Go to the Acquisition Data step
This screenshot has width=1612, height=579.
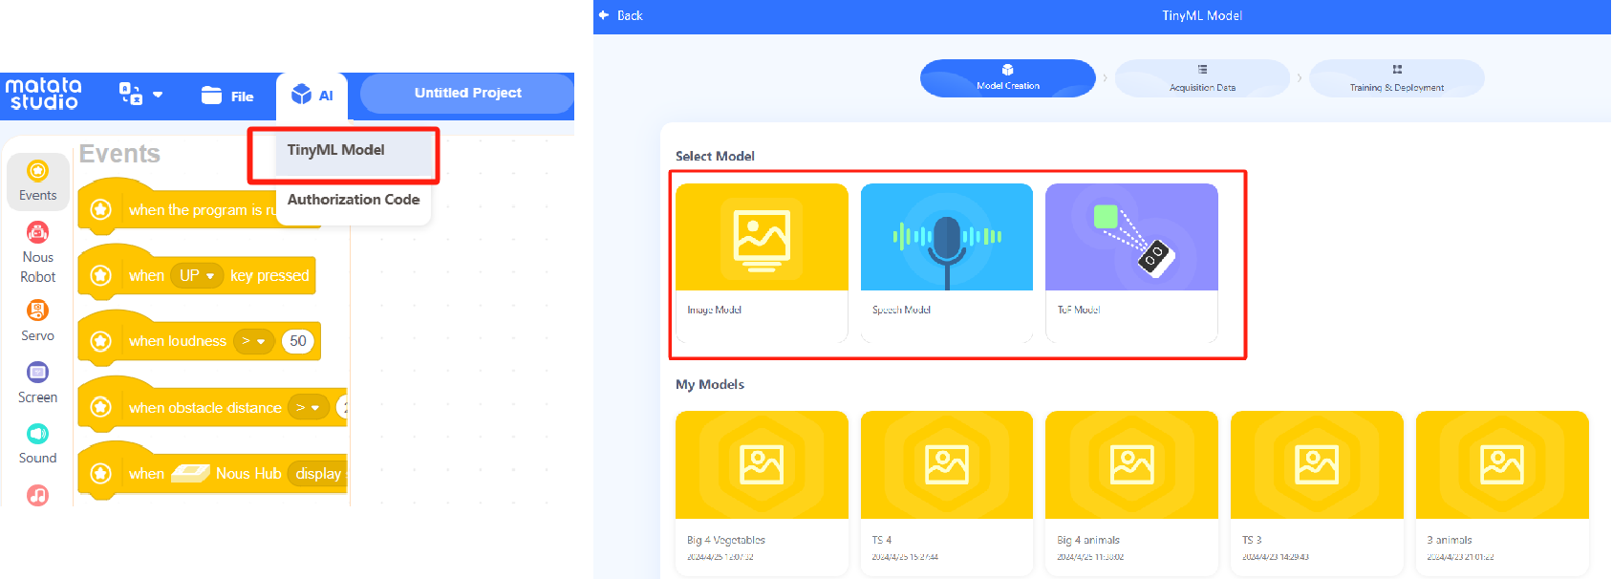click(x=1202, y=77)
